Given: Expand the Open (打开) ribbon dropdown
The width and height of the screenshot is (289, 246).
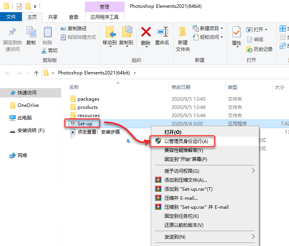Looking at the screenshot, I should pyautogui.click(x=266, y=29).
